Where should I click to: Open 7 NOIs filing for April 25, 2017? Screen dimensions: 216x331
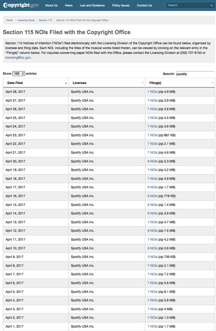coord(152,118)
